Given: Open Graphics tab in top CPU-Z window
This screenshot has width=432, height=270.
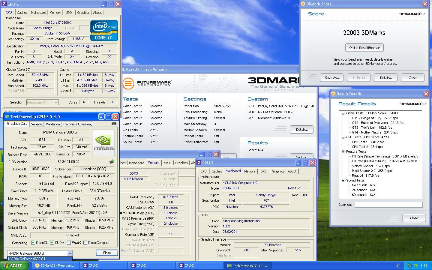Looking at the screenshot, I should pos(83,13).
